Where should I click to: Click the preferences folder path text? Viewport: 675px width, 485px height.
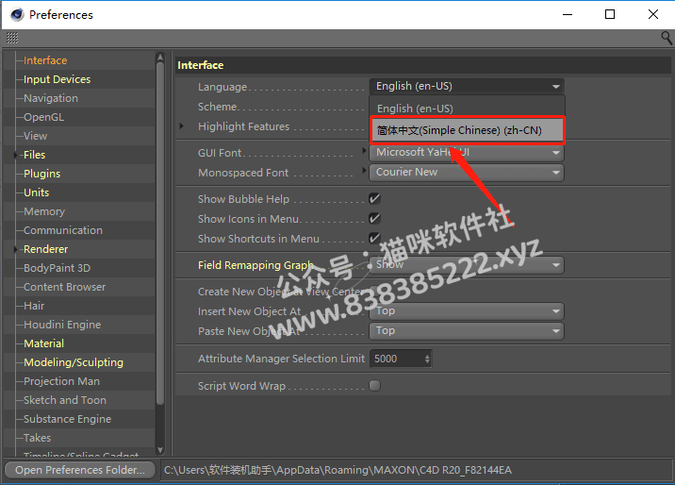point(337,470)
